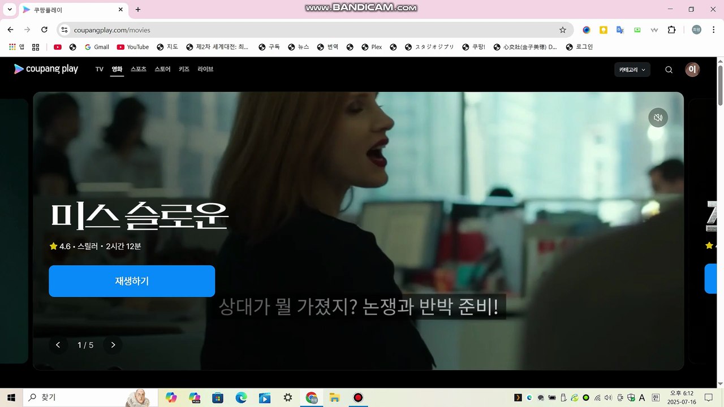Open the 라이브 tab
This screenshot has height=407, width=724.
(x=205, y=69)
